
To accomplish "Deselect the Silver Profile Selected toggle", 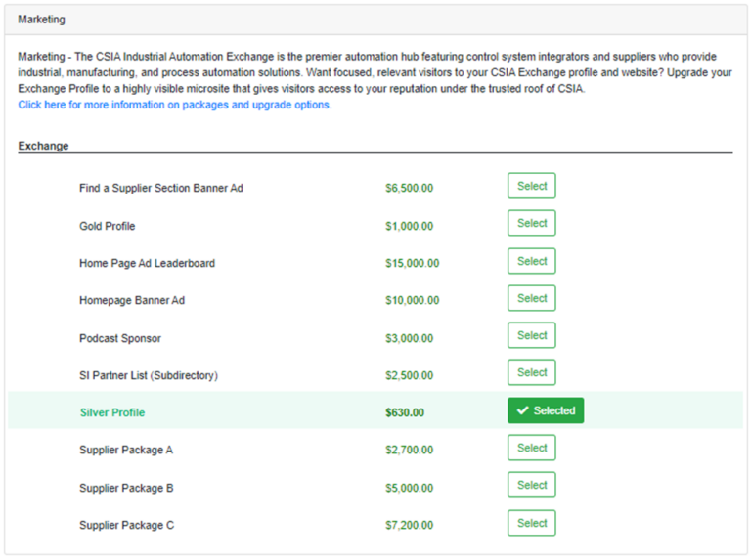I will (546, 411).
